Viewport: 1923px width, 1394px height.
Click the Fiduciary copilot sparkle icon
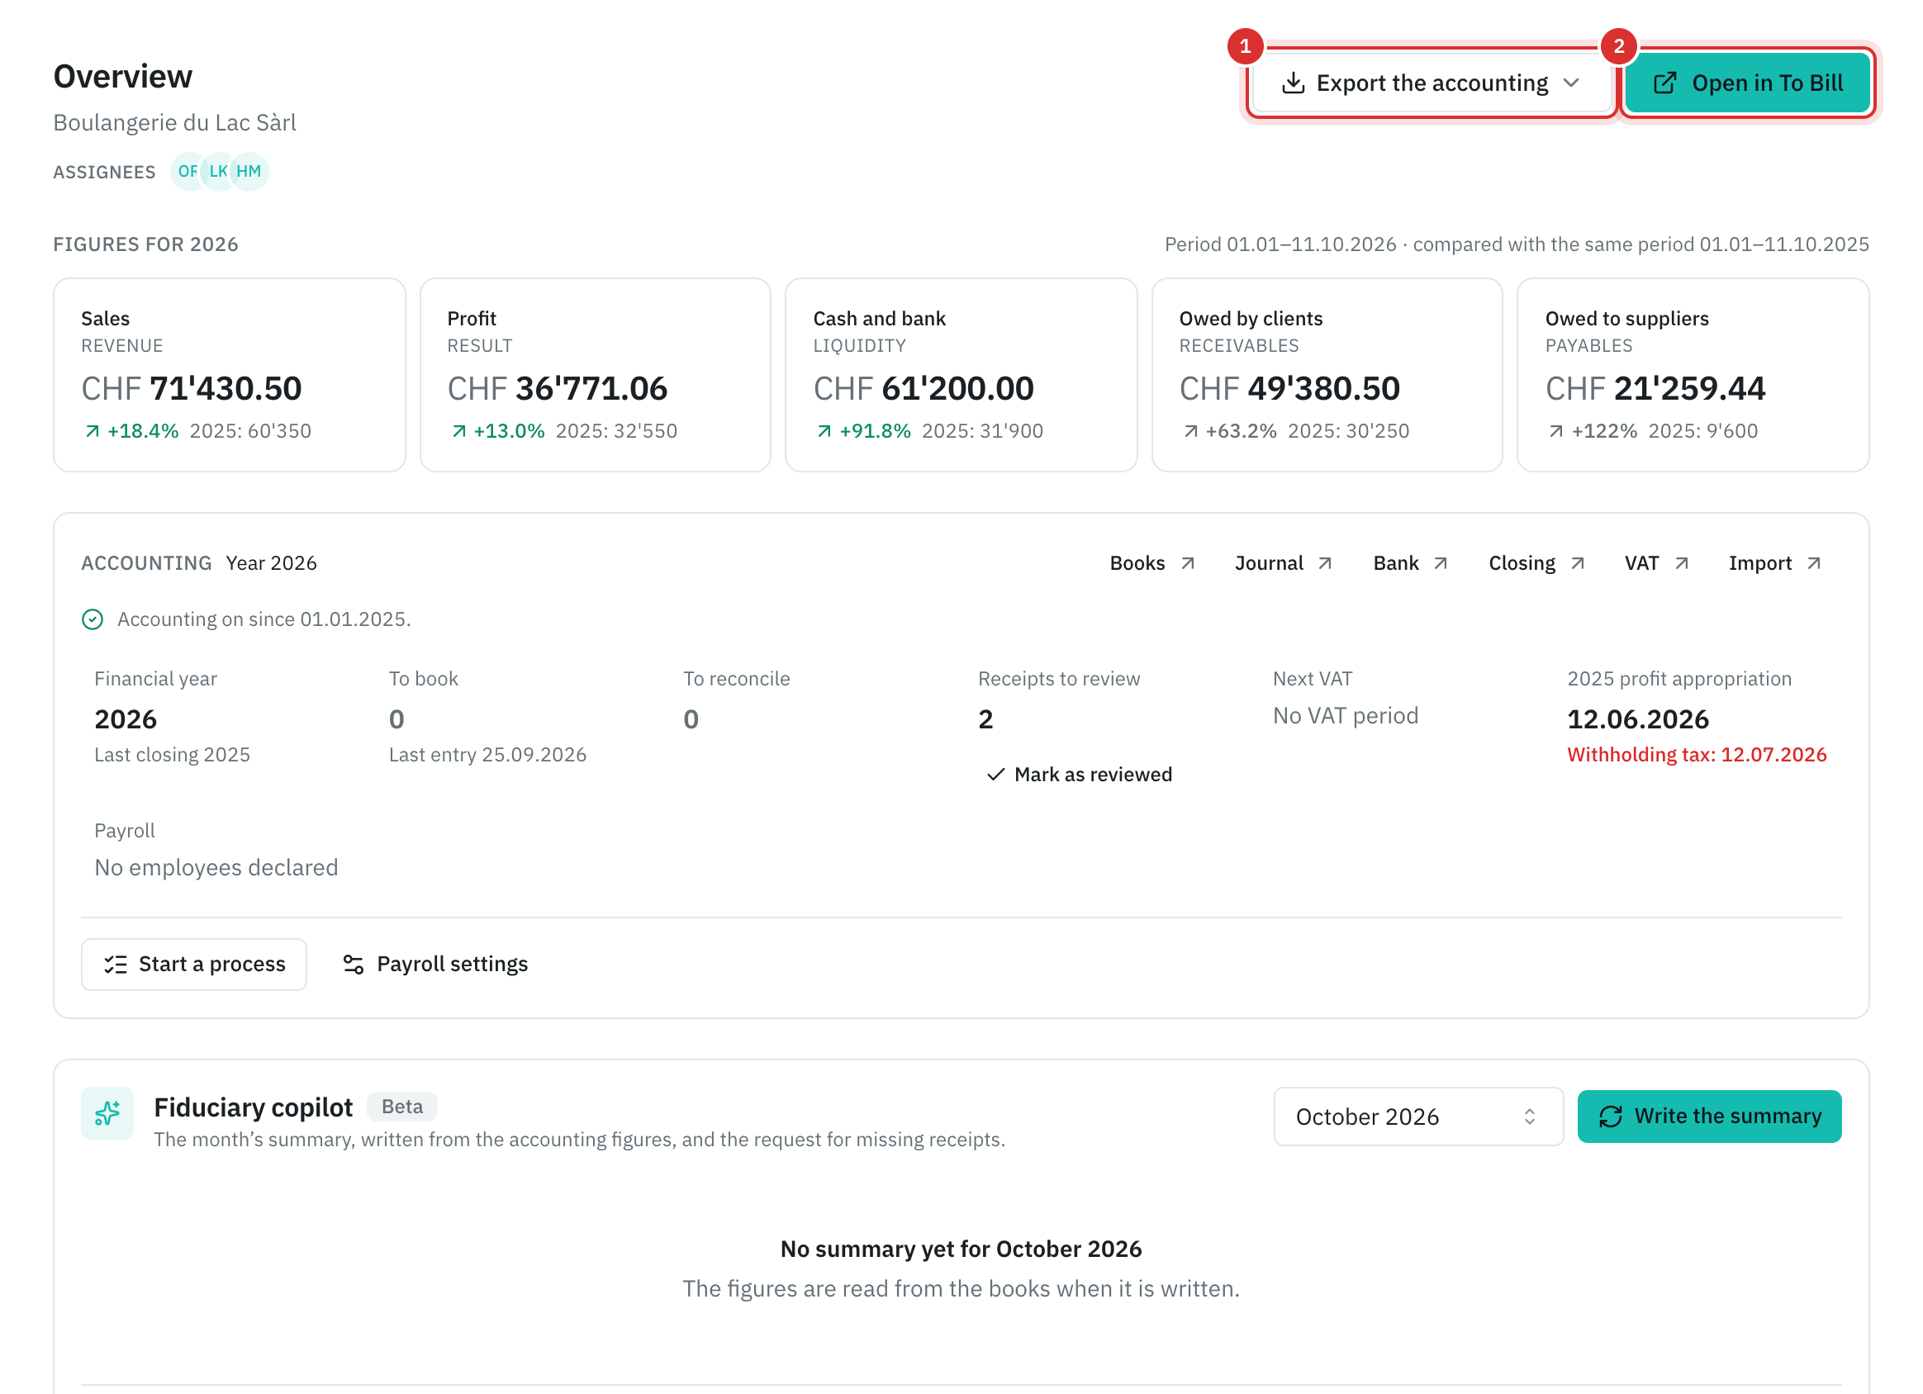[x=107, y=1112]
